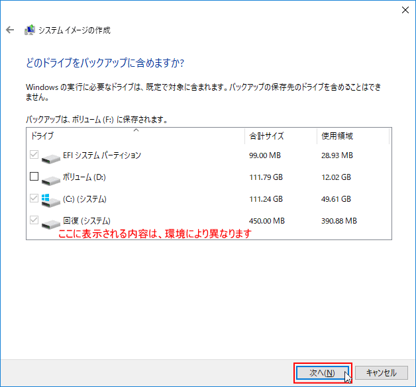Click the 28.93 MB used space value

point(337,155)
